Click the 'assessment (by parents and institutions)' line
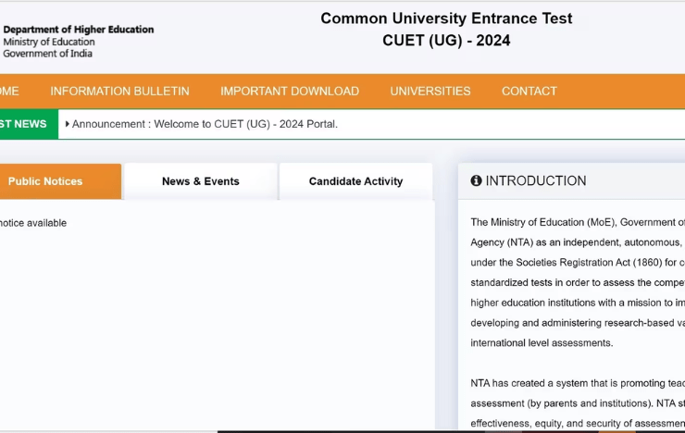 click(578, 403)
